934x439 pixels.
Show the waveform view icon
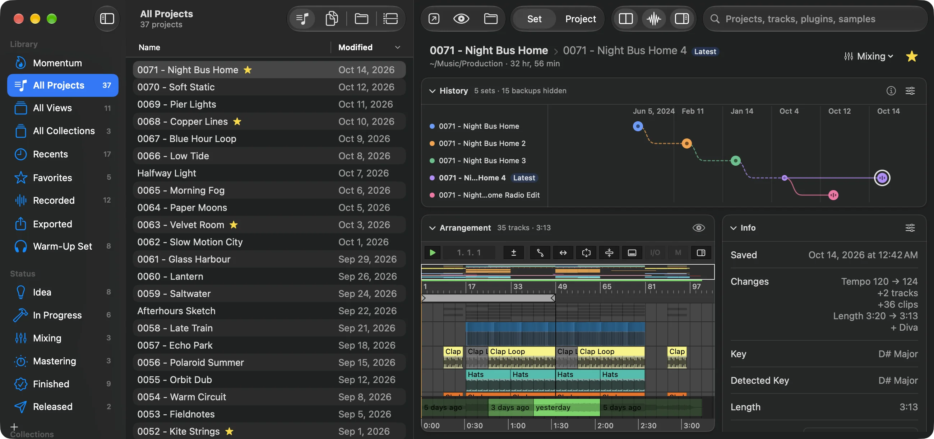[654, 18]
